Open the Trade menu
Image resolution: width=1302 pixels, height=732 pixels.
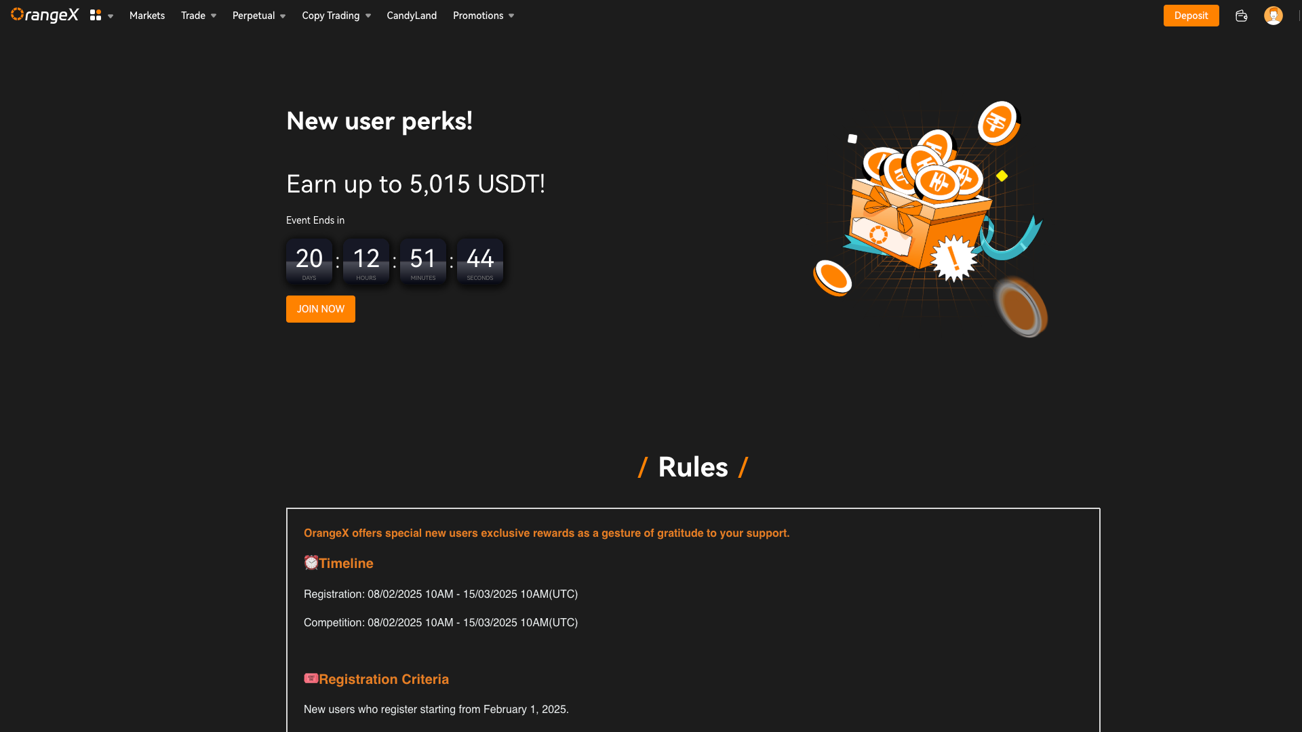click(193, 15)
